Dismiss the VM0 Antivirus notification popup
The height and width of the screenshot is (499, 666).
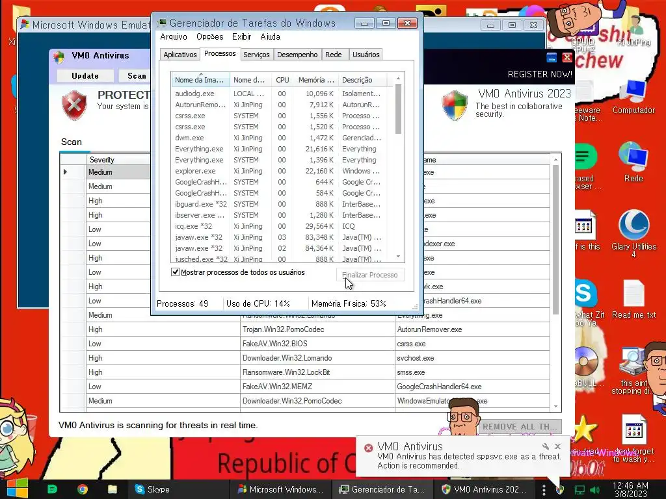[557, 446]
